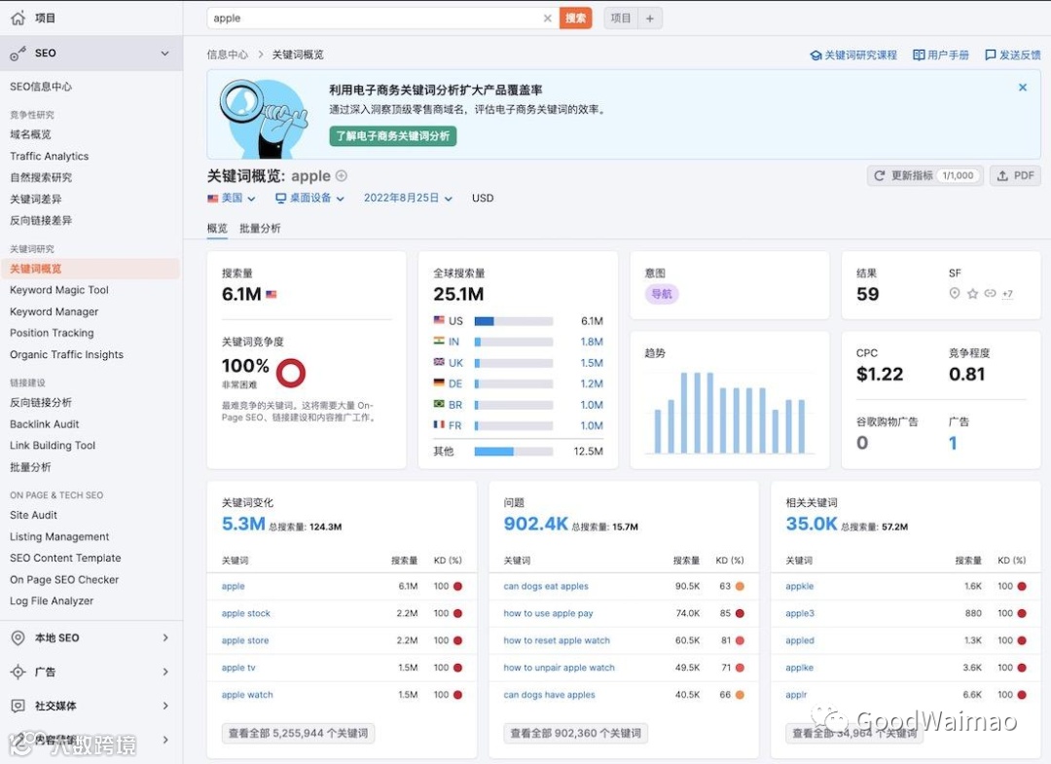Open Position Tracking in sidebar
Viewport: 1051px width, 764px height.
coord(52,333)
